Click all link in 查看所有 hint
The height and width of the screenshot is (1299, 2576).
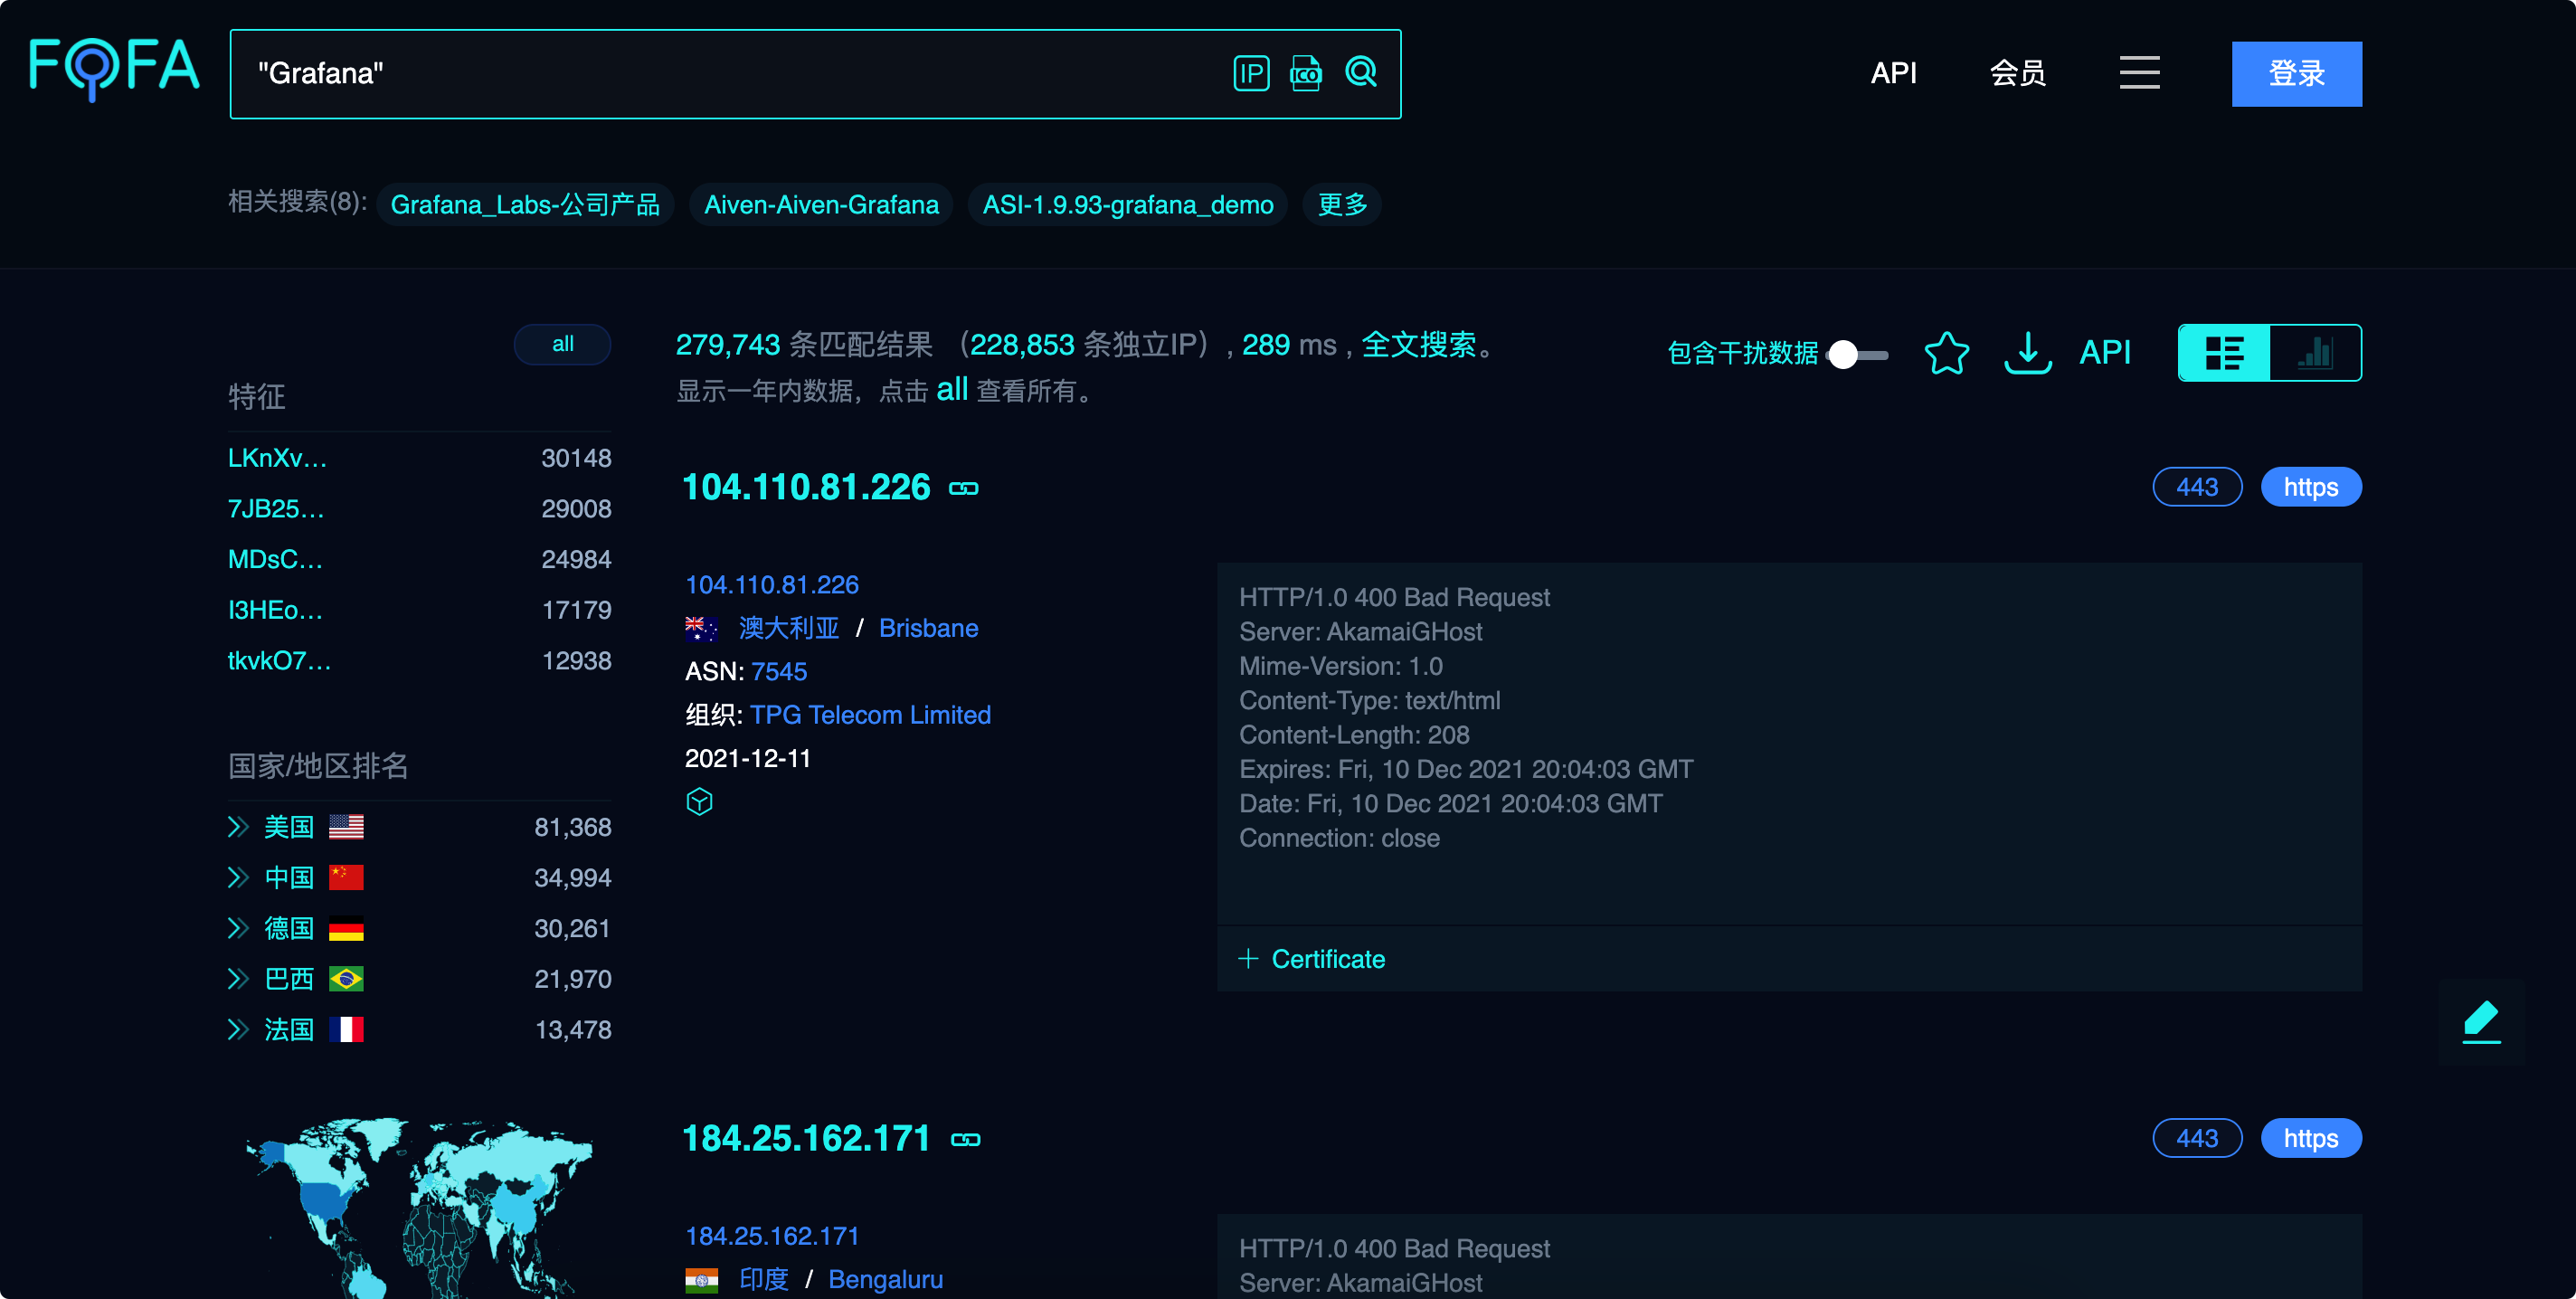pyautogui.click(x=951, y=390)
